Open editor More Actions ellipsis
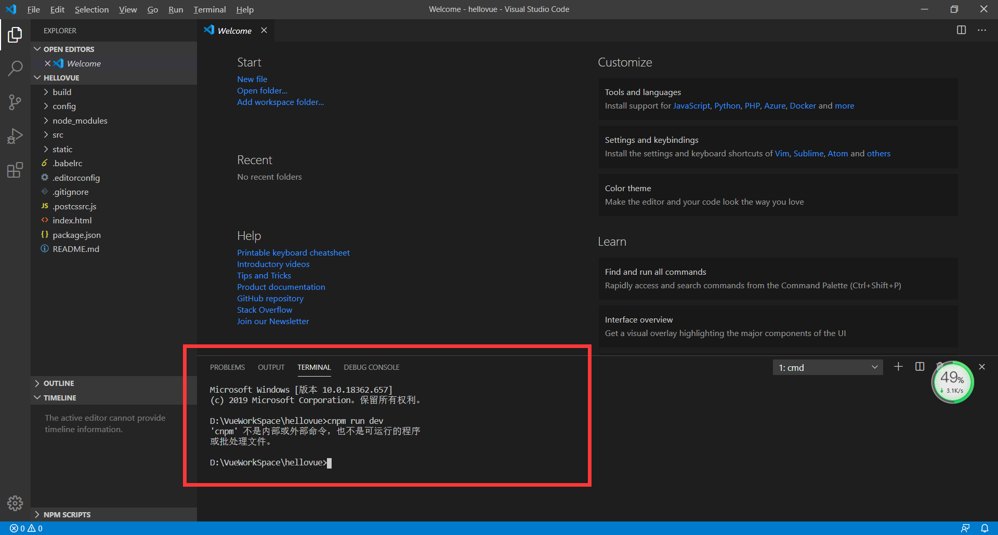 (982, 30)
